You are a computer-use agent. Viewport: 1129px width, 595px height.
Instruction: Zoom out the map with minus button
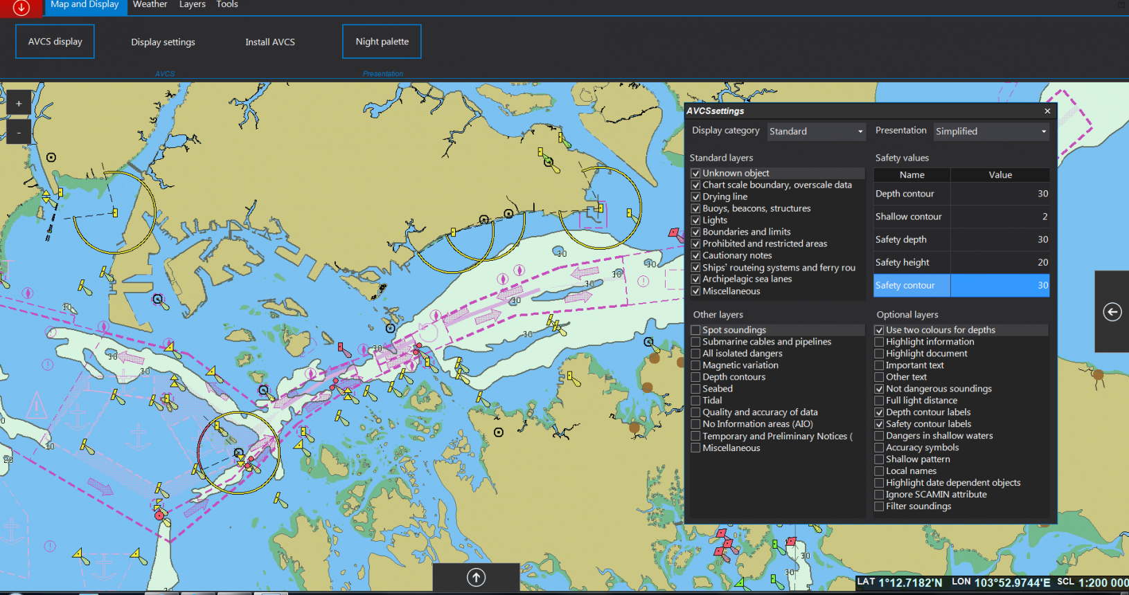19,132
